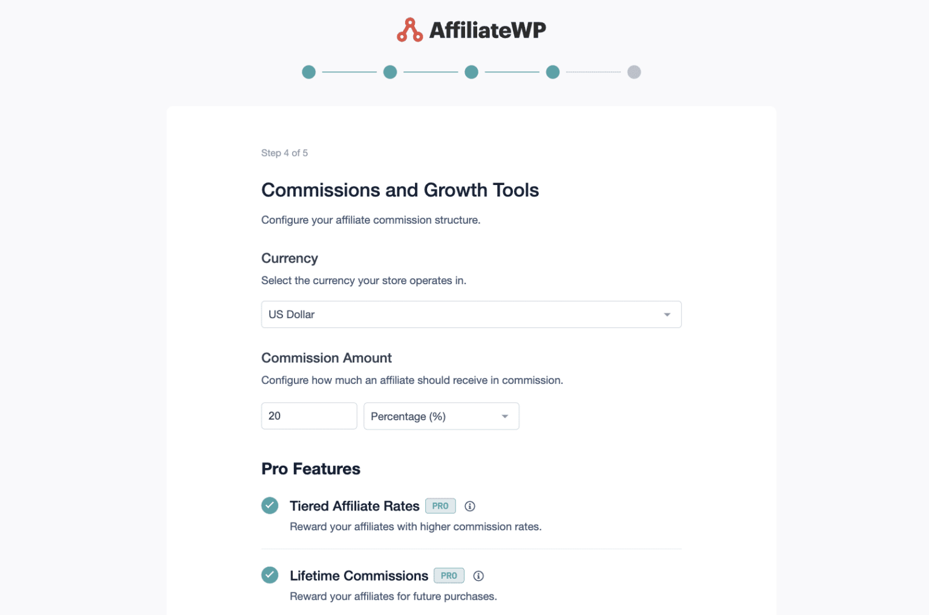Click the AffiliateWP logo icon

(409, 28)
